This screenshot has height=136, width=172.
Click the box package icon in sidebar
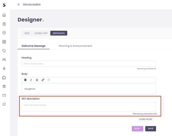[x=4, y=87]
